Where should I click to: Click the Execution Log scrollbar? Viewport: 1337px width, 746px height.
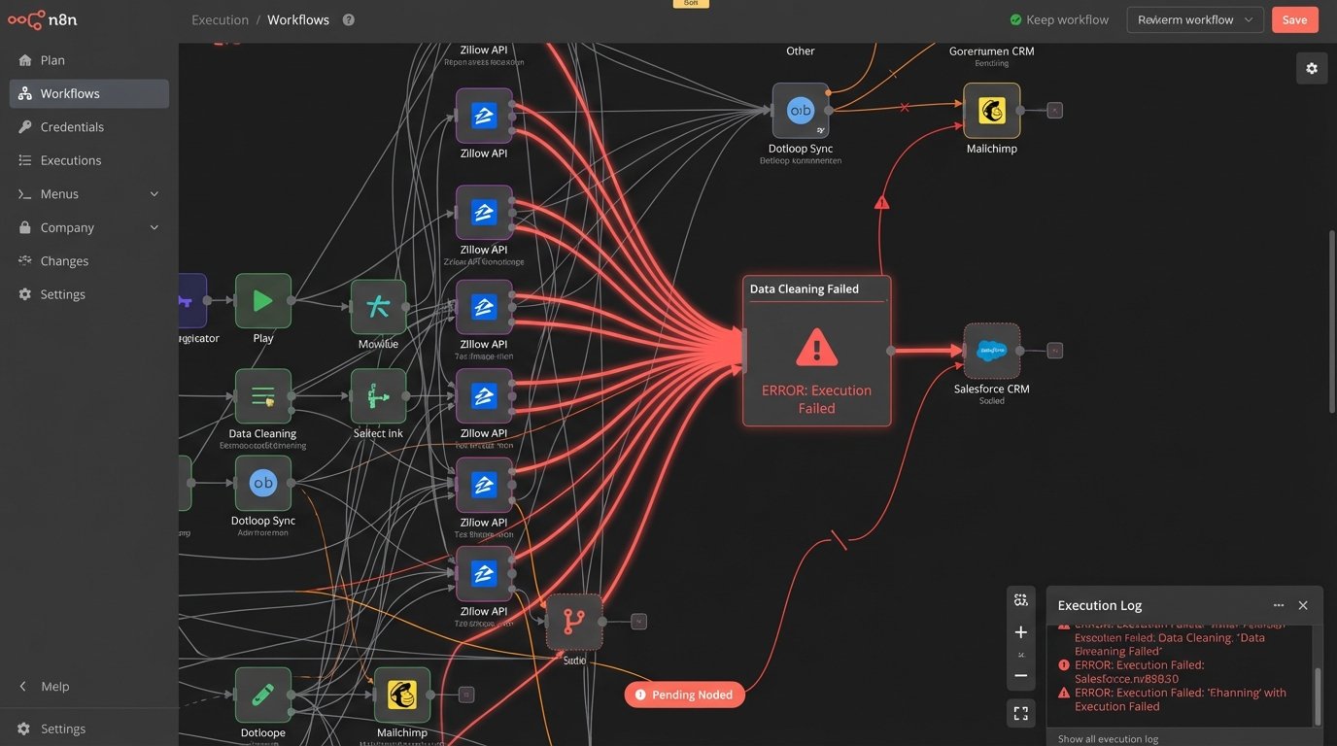(1318, 695)
